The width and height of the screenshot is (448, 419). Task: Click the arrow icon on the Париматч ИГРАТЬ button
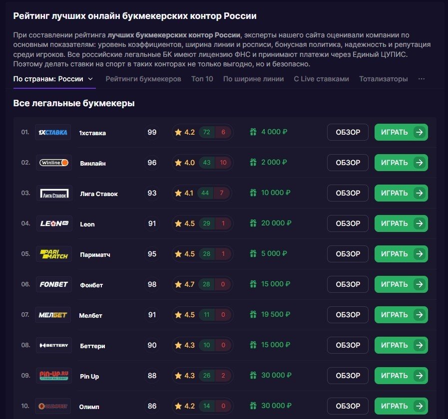tap(419, 254)
